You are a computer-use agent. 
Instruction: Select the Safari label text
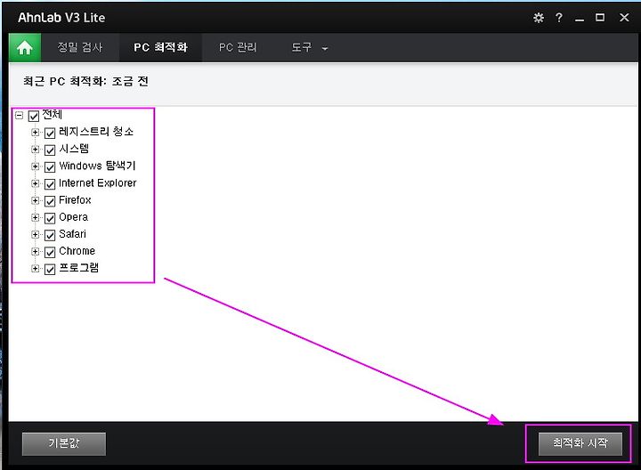coord(72,234)
